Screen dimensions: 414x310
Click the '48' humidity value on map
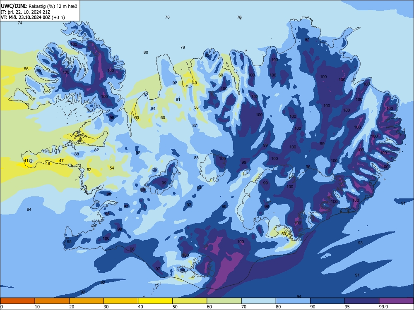coord(48,163)
